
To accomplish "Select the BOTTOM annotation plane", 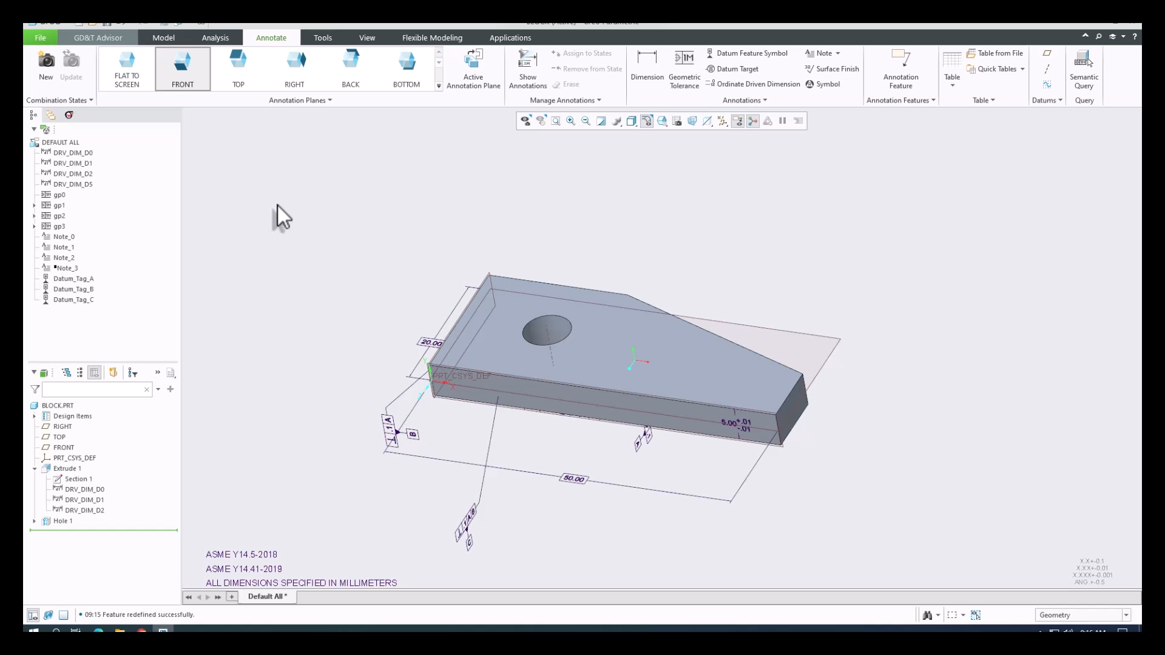I will [x=407, y=69].
